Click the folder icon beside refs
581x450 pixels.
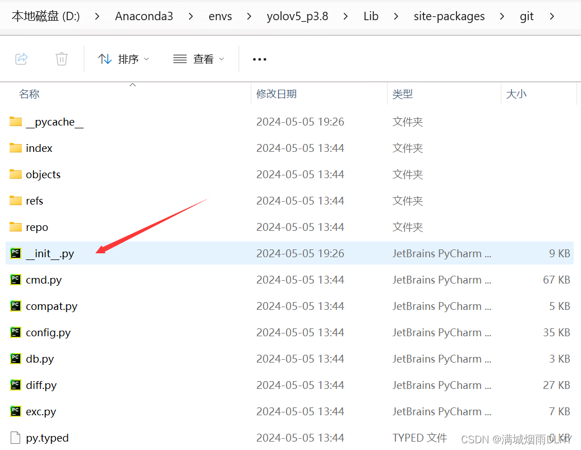(x=15, y=200)
